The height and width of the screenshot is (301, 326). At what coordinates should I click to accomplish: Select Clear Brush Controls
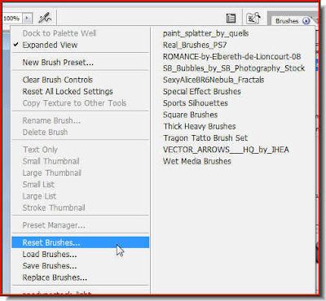81,80
